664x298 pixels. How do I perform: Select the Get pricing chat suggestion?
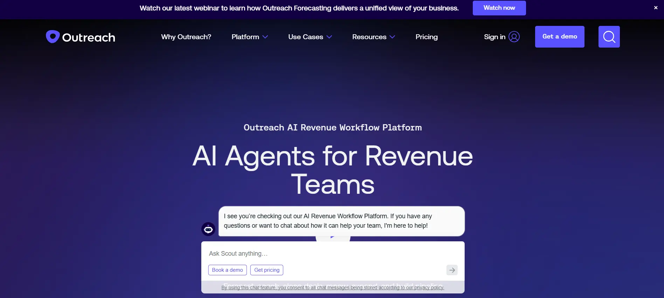click(267, 270)
